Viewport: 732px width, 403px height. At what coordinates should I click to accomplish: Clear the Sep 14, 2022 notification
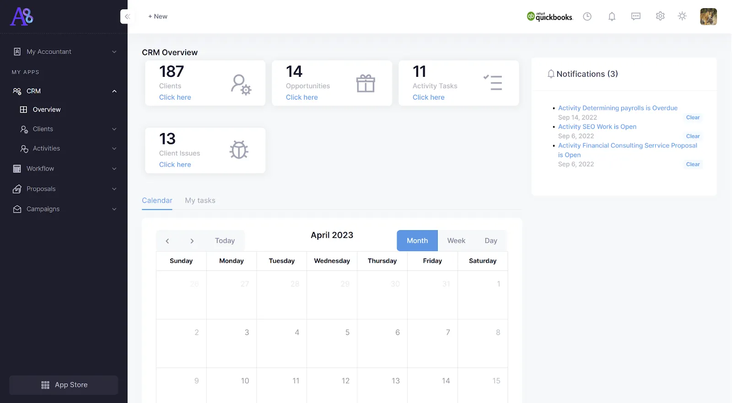pos(693,118)
